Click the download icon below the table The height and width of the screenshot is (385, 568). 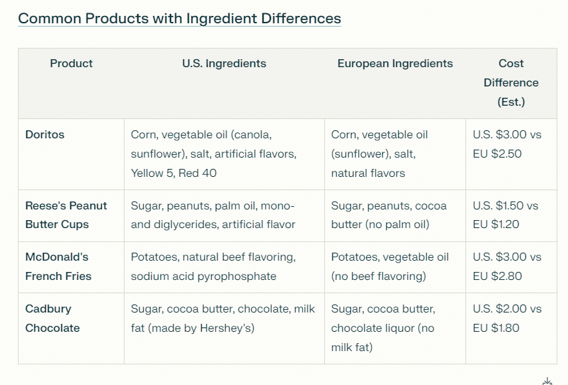tap(547, 382)
